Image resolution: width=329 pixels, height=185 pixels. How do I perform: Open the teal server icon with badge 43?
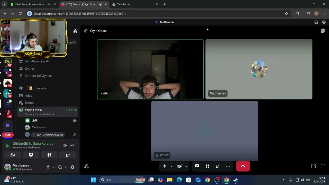coord(8,94)
